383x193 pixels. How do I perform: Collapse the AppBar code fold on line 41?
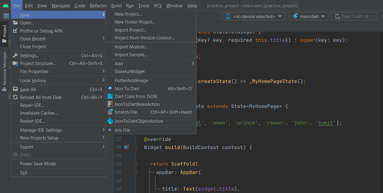[x=136, y=172]
